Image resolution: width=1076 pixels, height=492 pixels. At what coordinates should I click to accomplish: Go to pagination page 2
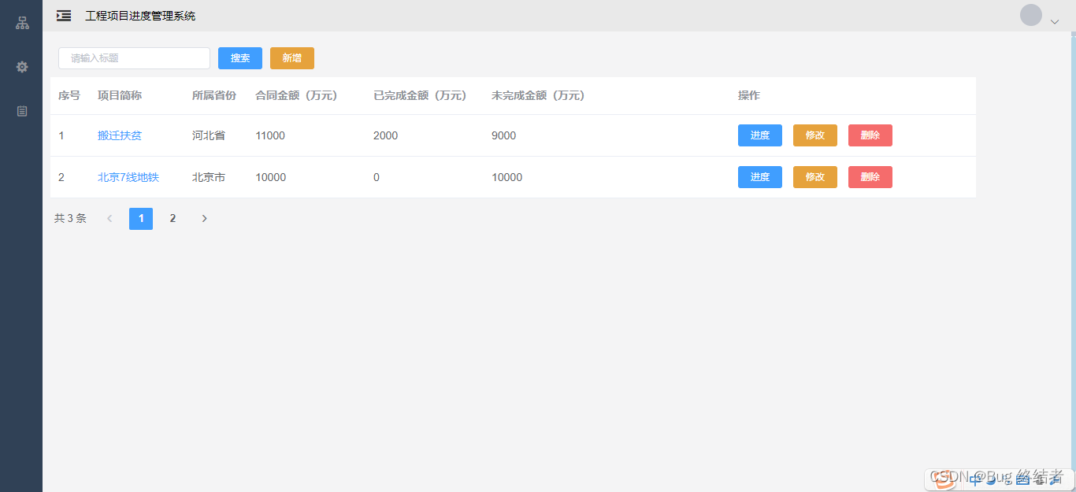tap(173, 219)
